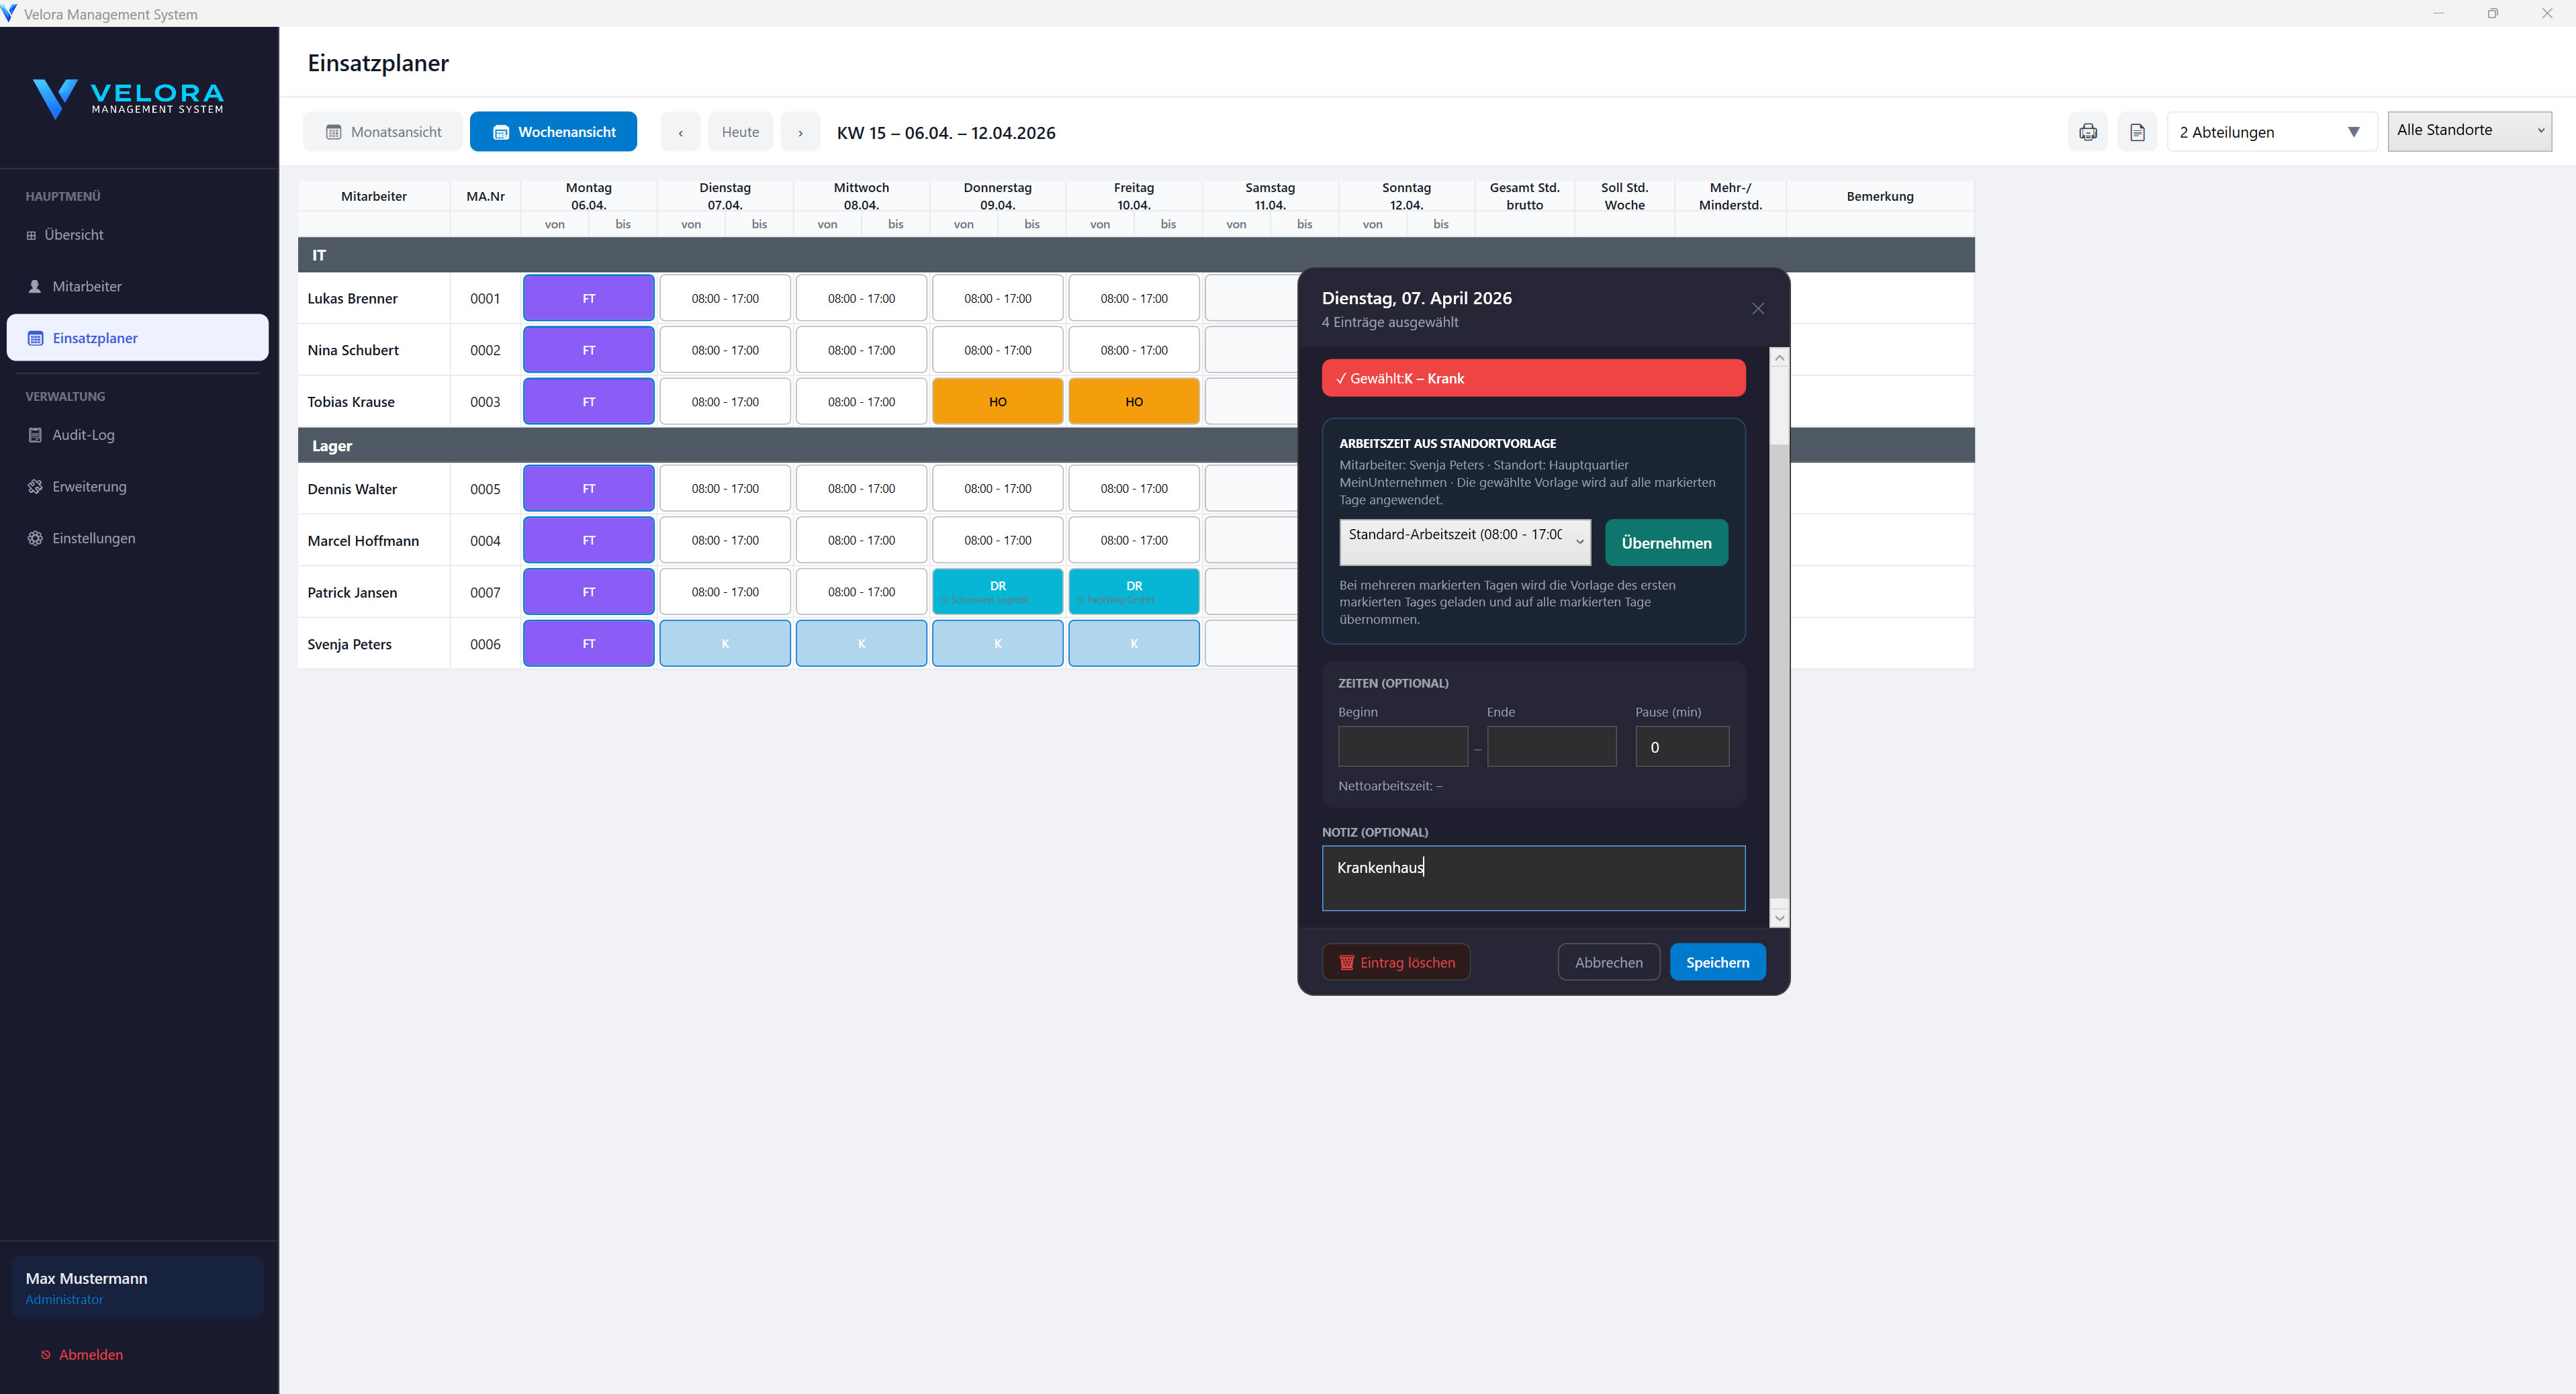Go to previous week arrow
This screenshot has height=1394, width=2576.
680,132
